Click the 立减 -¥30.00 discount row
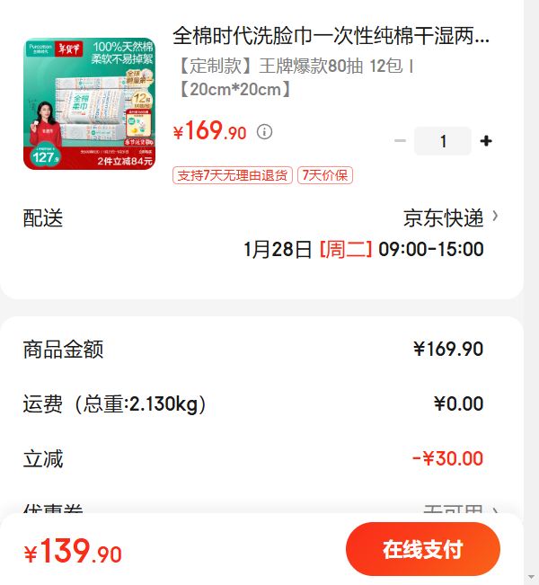 pos(253,458)
